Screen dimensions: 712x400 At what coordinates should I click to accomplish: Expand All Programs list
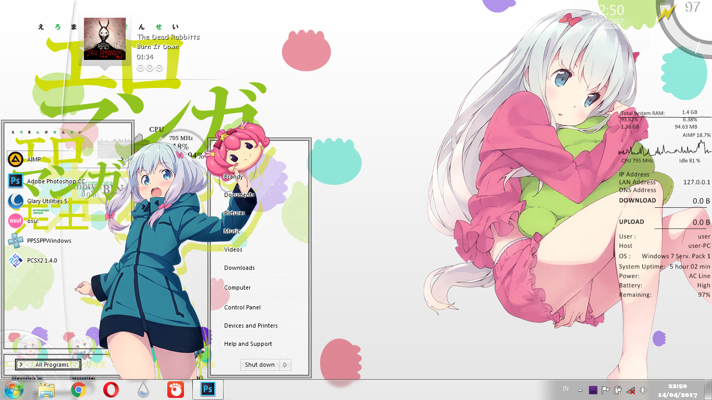(x=48, y=365)
